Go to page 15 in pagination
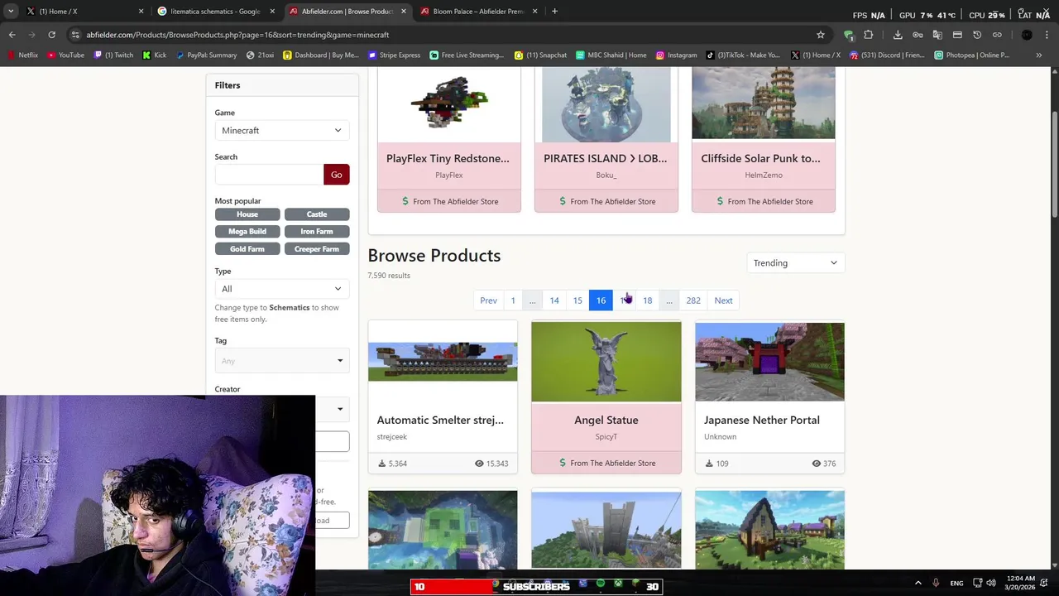Viewport: 1059px width, 596px height. coord(577,300)
